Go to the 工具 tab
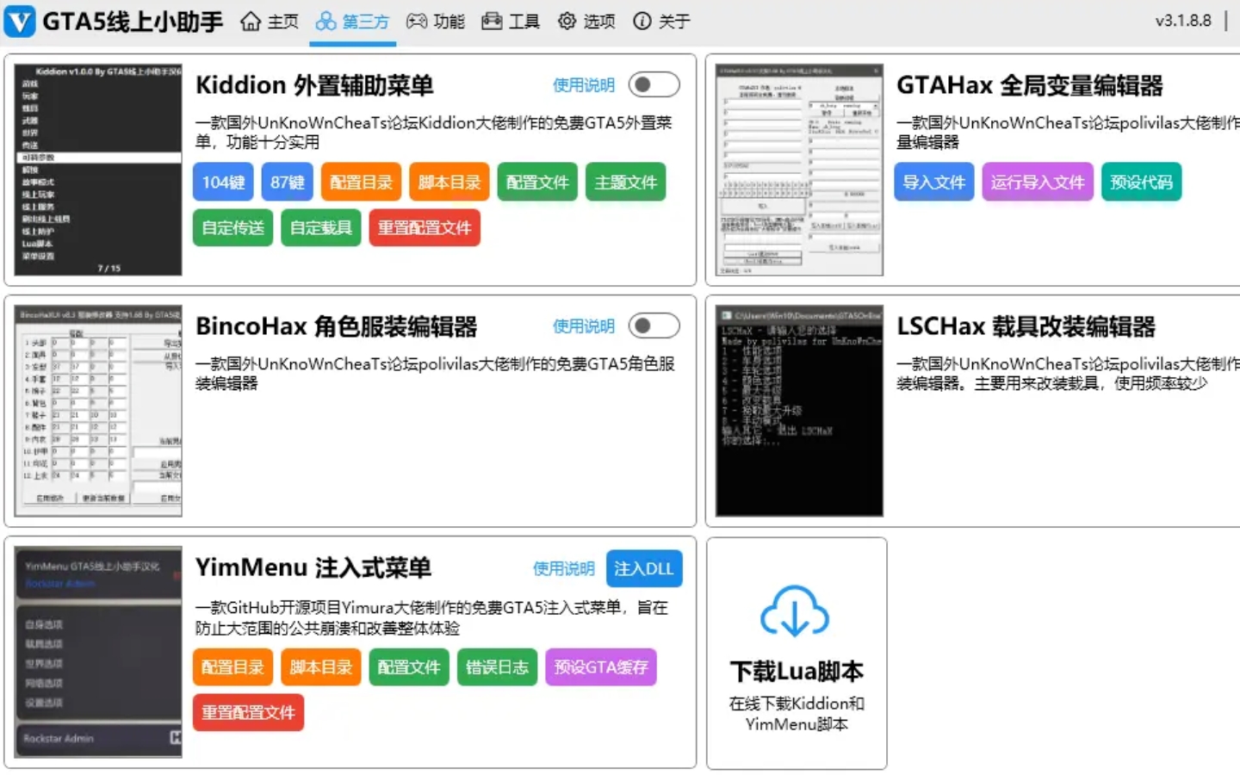The width and height of the screenshot is (1240, 775). pyautogui.click(x=511, y=21)
